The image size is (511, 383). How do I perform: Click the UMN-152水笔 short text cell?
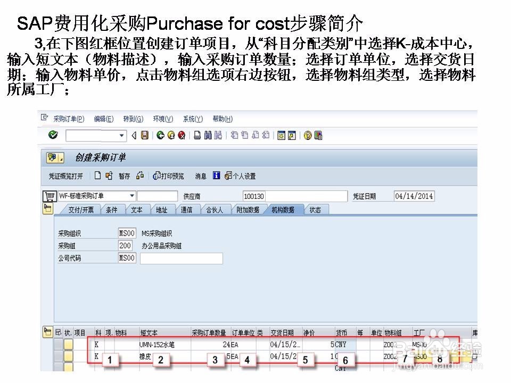pyautogui.click(x=165, y=344)
